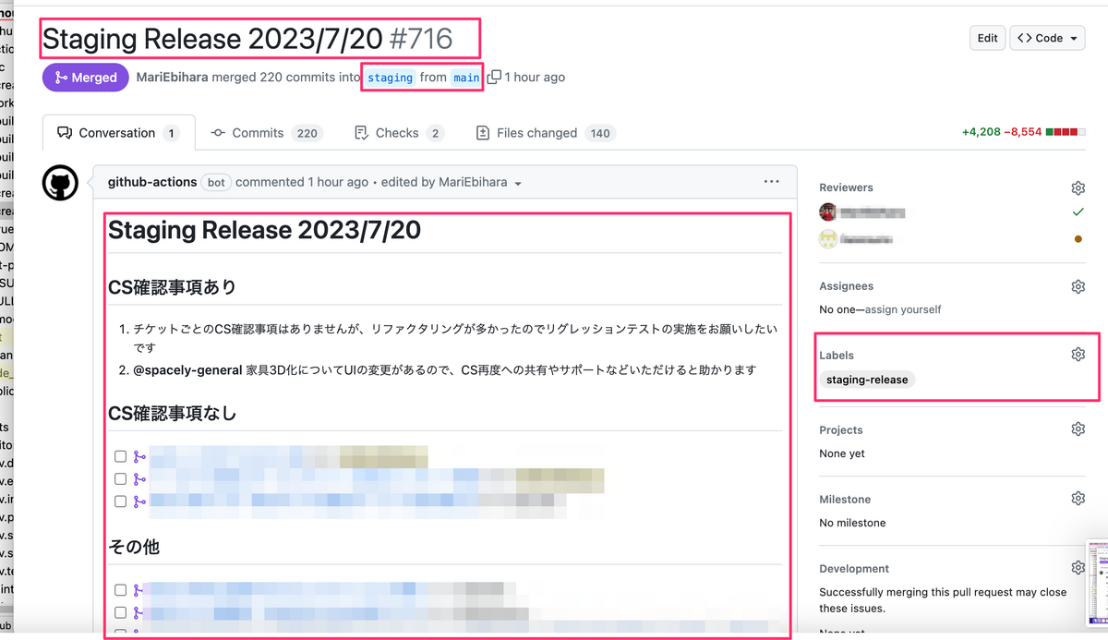Viewport: 1108px width, 640px height.
Task: Open the Milestone settings gear
Action: (1078, 498)
